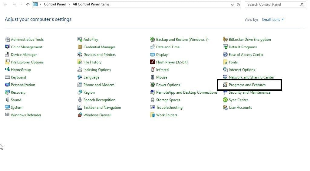
Task: Open the Windows Firewall icon
Action: [x=80, y=115]
